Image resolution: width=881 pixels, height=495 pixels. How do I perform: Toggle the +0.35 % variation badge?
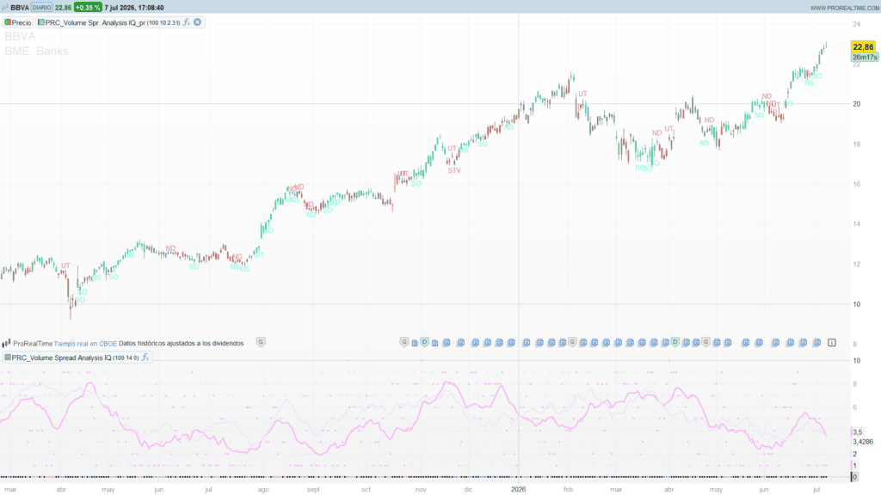[88, 7]
